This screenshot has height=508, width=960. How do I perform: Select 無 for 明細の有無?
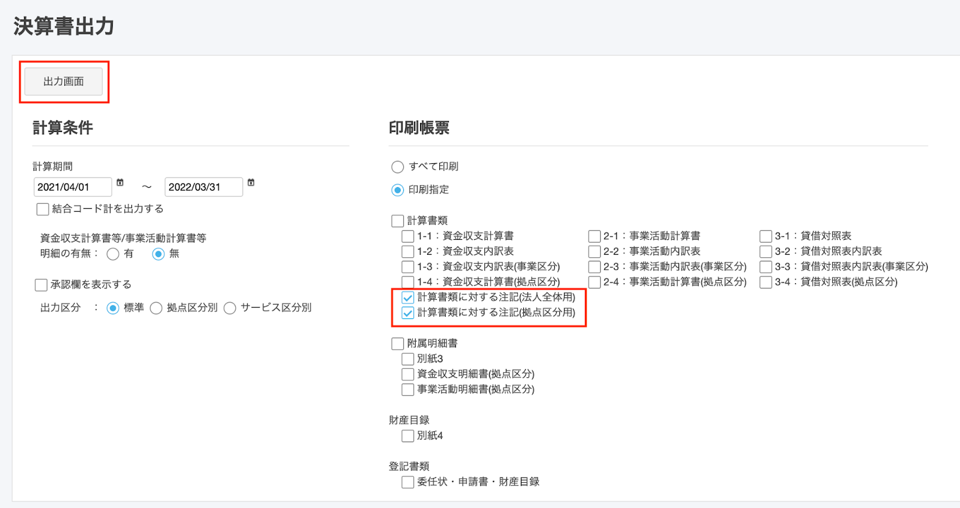[x=158, y=254]
